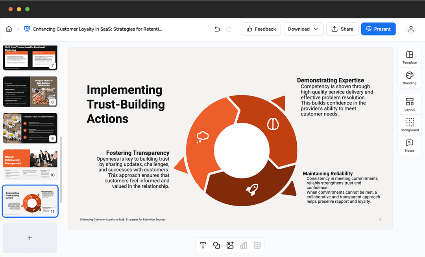Screen dimensions: 425x257
Task: Open the Background panel
Action: point(409,125)
